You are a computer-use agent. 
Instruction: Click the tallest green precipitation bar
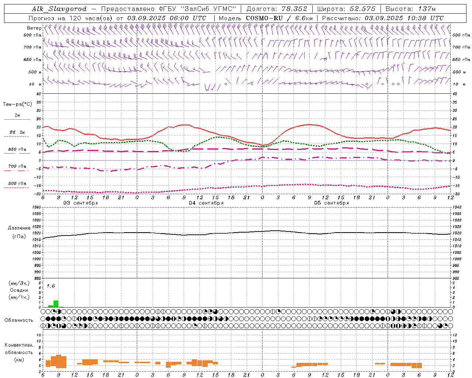click(x=56, y=304)
